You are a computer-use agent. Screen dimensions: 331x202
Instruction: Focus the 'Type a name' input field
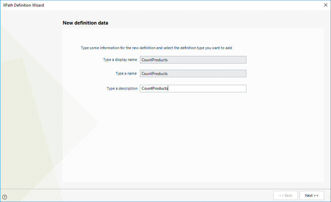click(x=193, y=74)
